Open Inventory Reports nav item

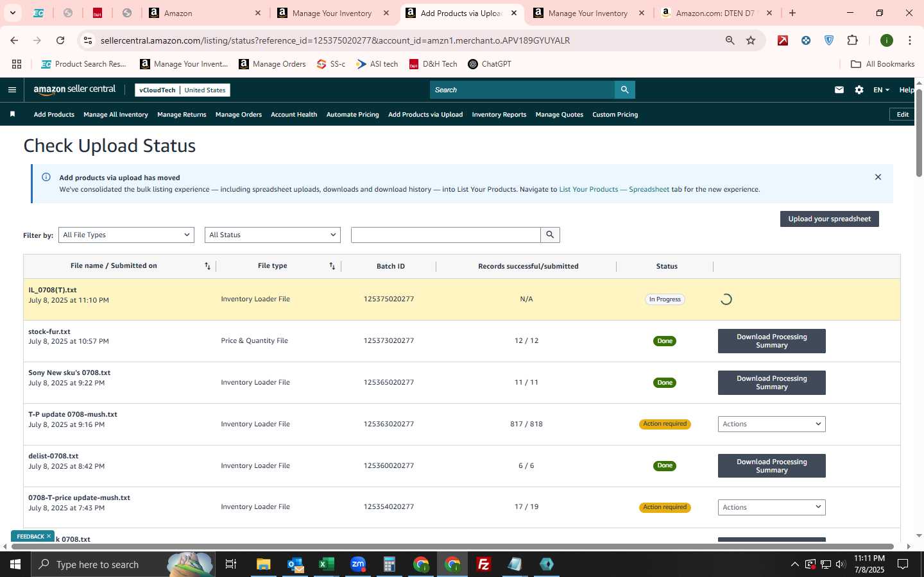pos(499,115)
